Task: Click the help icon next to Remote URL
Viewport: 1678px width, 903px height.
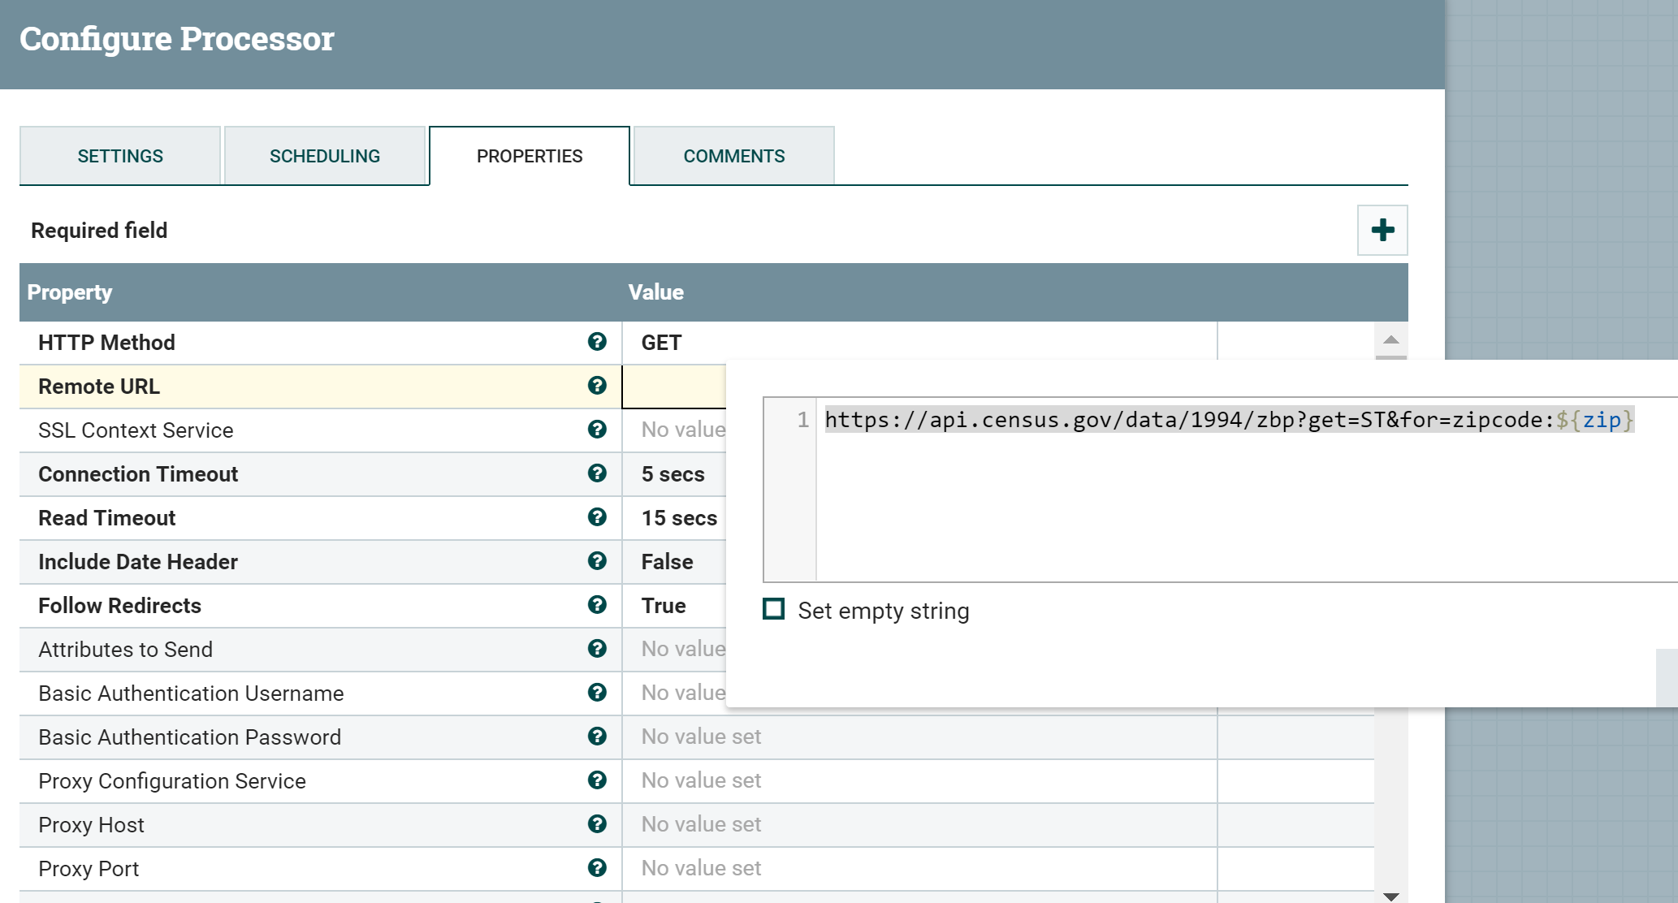Action: (x=597, y=385)
